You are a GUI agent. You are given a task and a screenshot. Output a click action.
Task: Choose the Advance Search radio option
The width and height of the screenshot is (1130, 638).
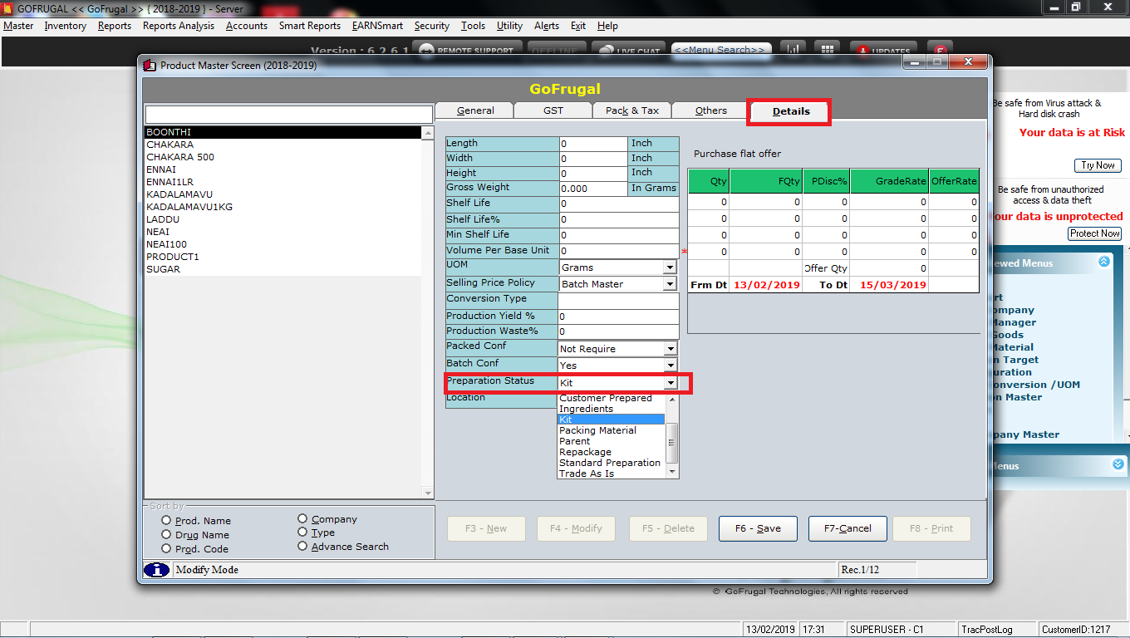[302, 547]
